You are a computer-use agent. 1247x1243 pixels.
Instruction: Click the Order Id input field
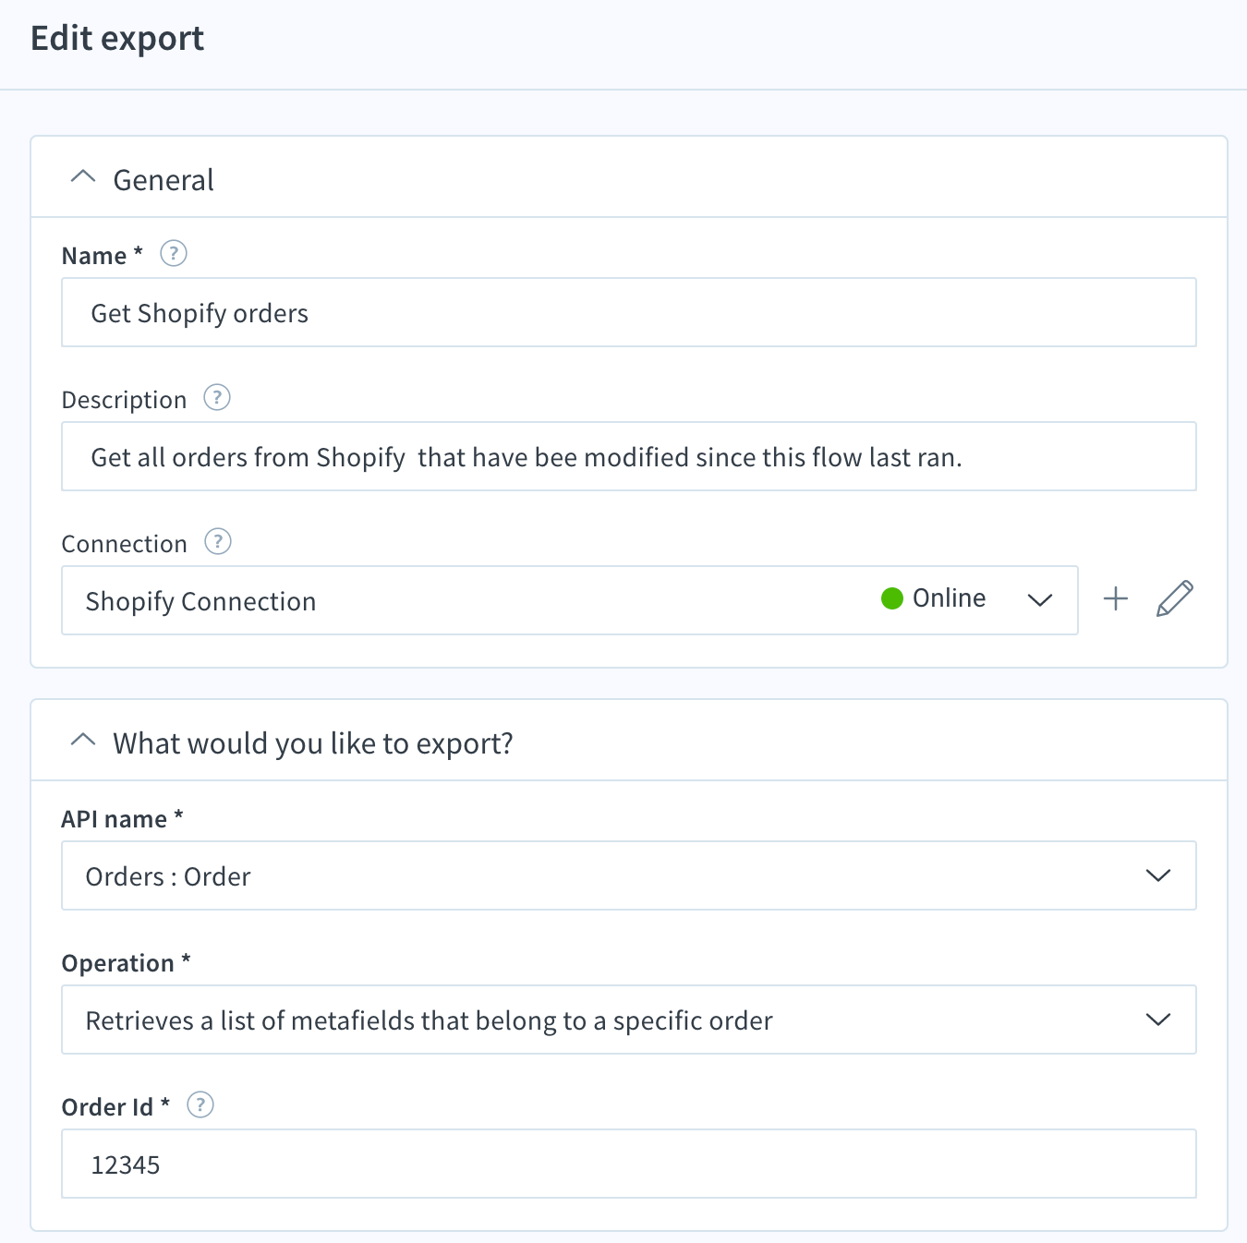629,1164
